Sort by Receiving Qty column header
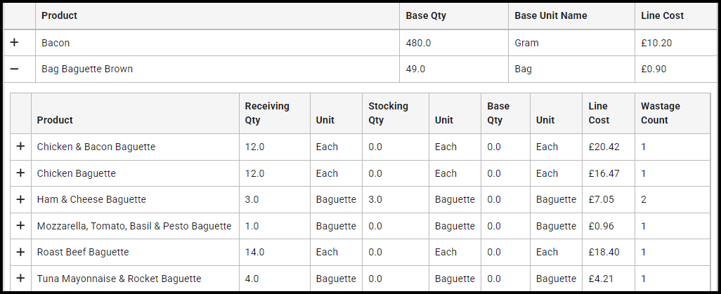 tap(267, 113)
